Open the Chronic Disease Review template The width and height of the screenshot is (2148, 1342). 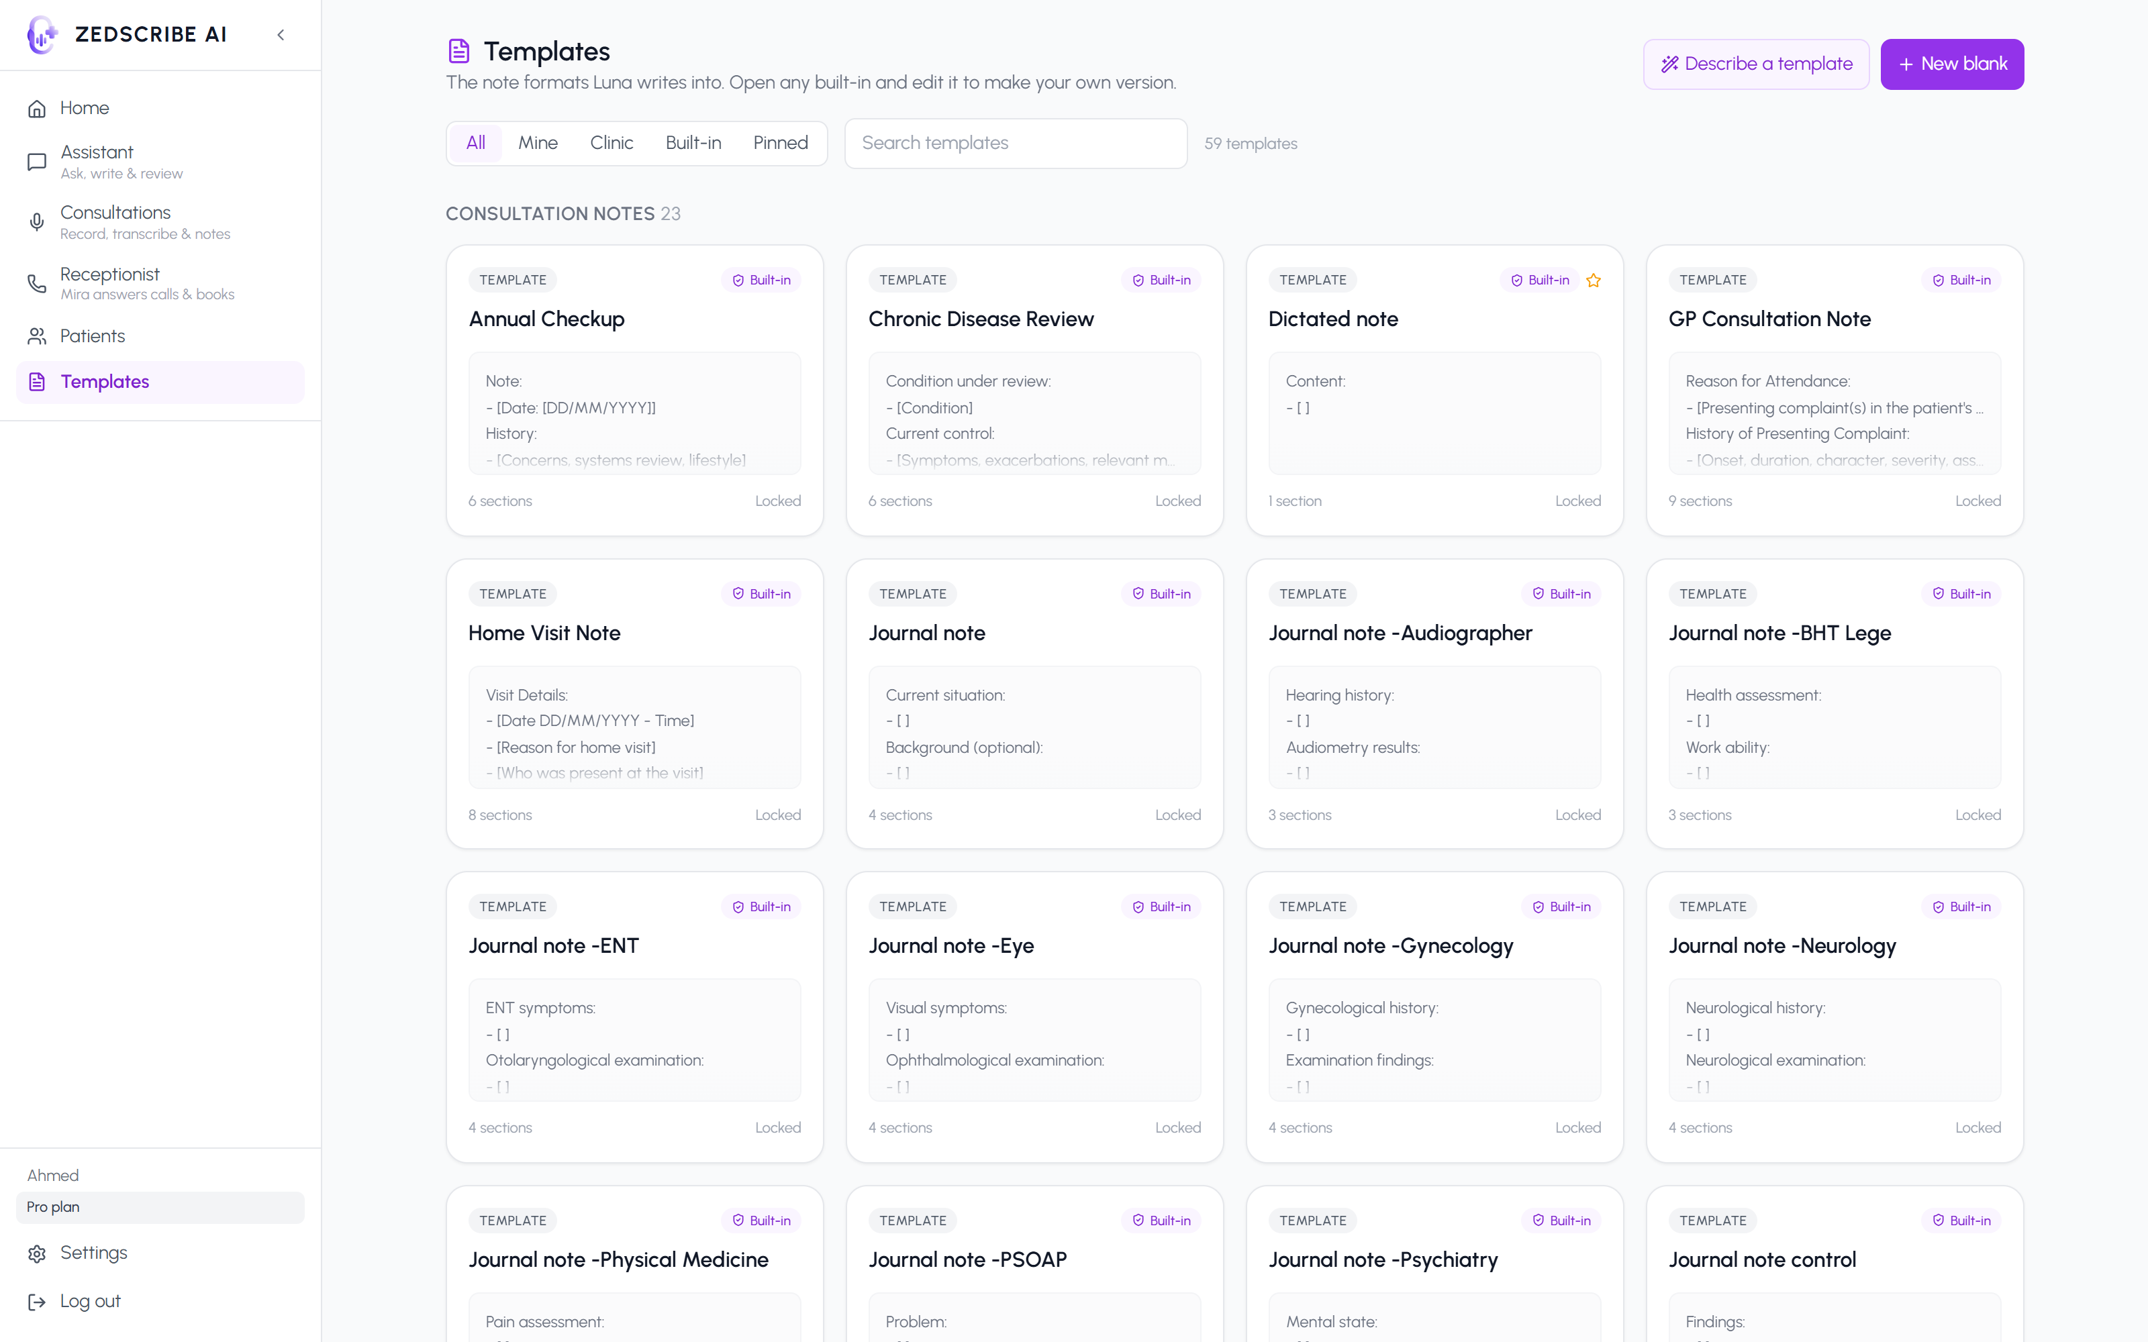tap(1034, 391)
